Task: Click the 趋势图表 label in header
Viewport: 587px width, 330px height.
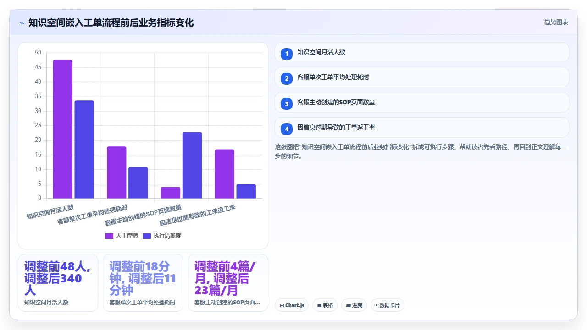Action: (x=556, y=22)
